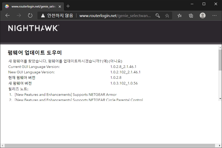Click the new firmware version 1.0.3.102_1.0.56

[x=124, y=83]
